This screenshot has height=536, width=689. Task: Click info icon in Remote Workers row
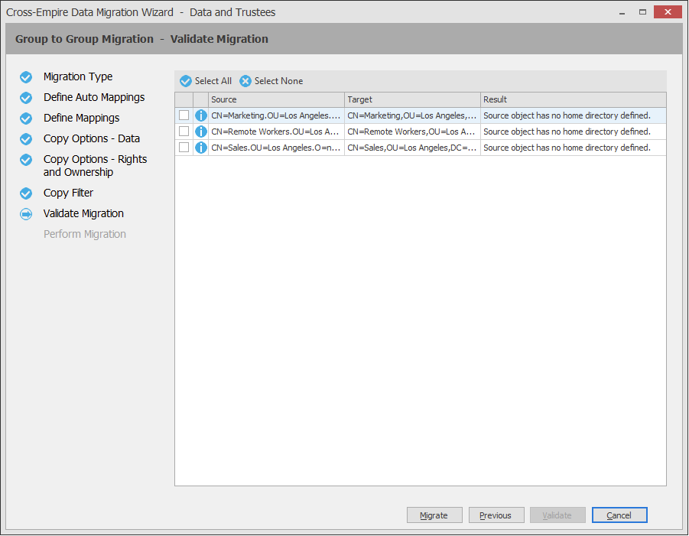pos(201,132)
